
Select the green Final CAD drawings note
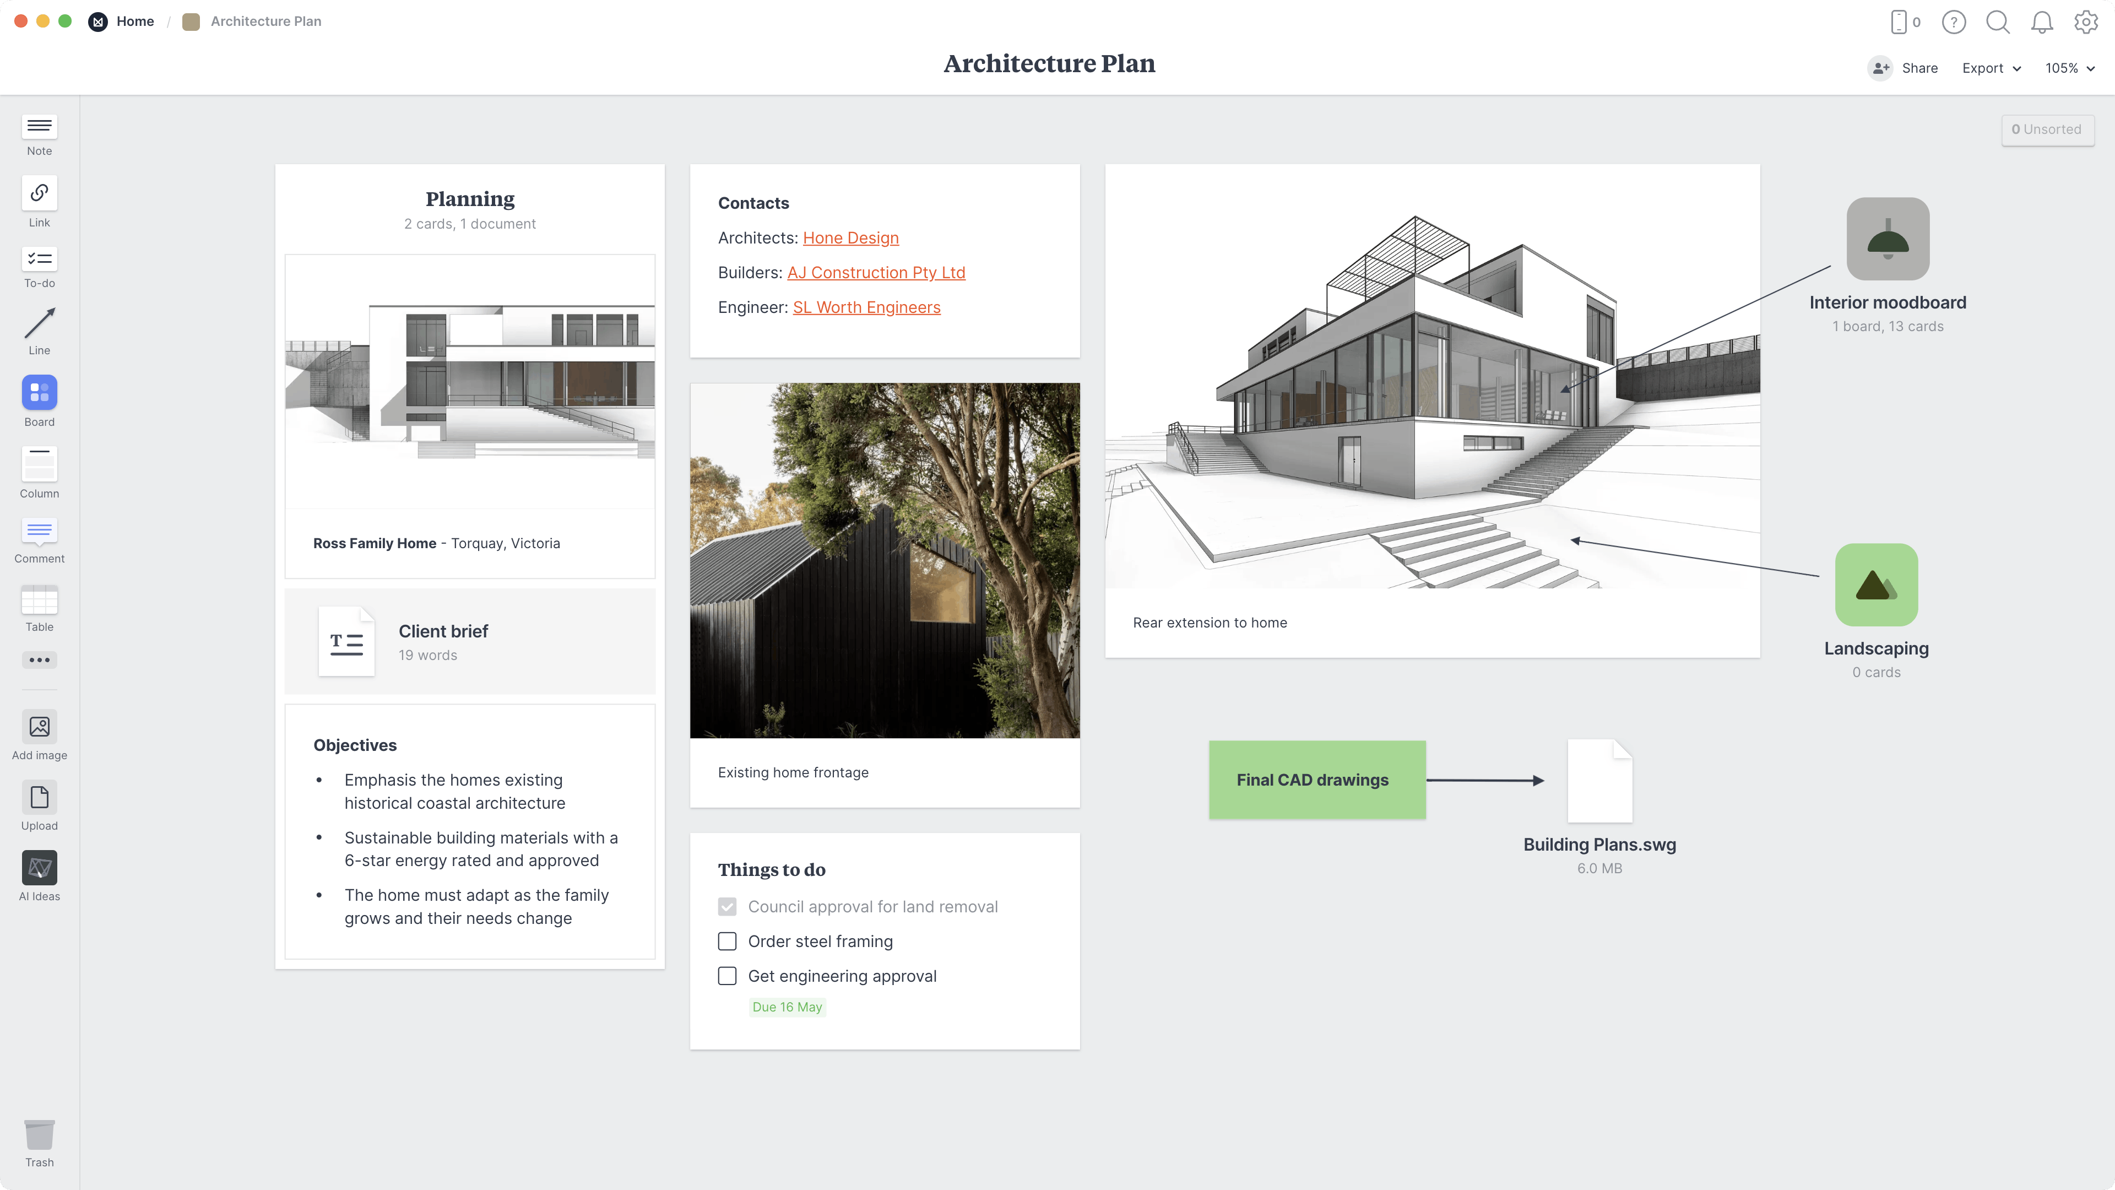click(1317, 780)
